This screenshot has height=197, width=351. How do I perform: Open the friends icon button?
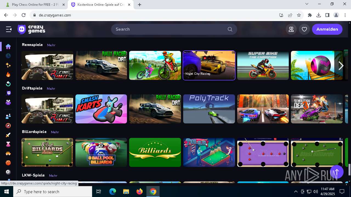coord(291,29)
